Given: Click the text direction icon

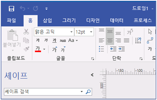Looking at the screenshot, I should 138,40.
